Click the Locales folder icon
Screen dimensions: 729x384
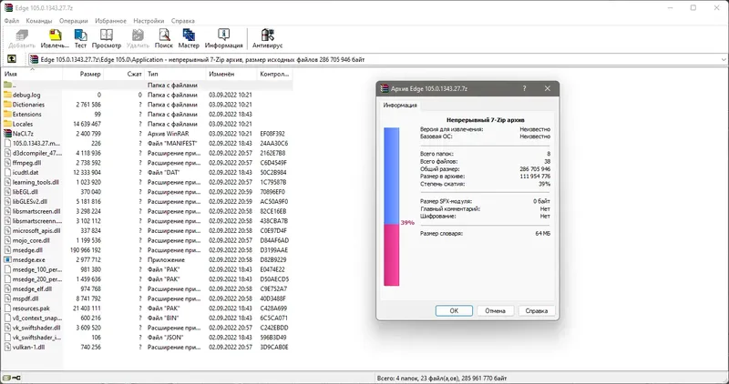7,124
